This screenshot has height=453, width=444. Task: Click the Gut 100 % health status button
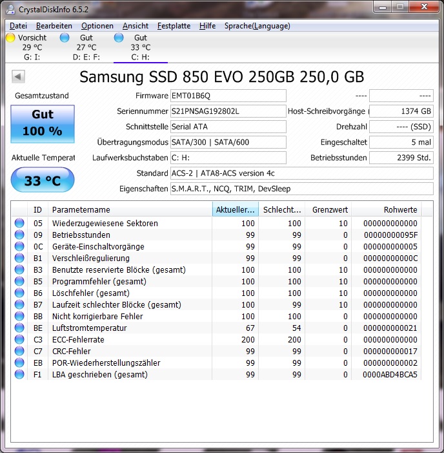coord(43,124)
